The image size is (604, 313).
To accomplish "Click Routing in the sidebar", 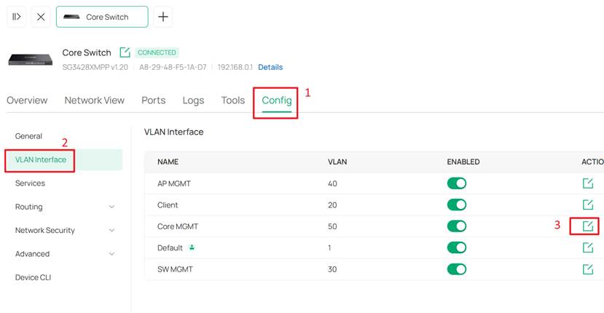I will pos(29,207).
